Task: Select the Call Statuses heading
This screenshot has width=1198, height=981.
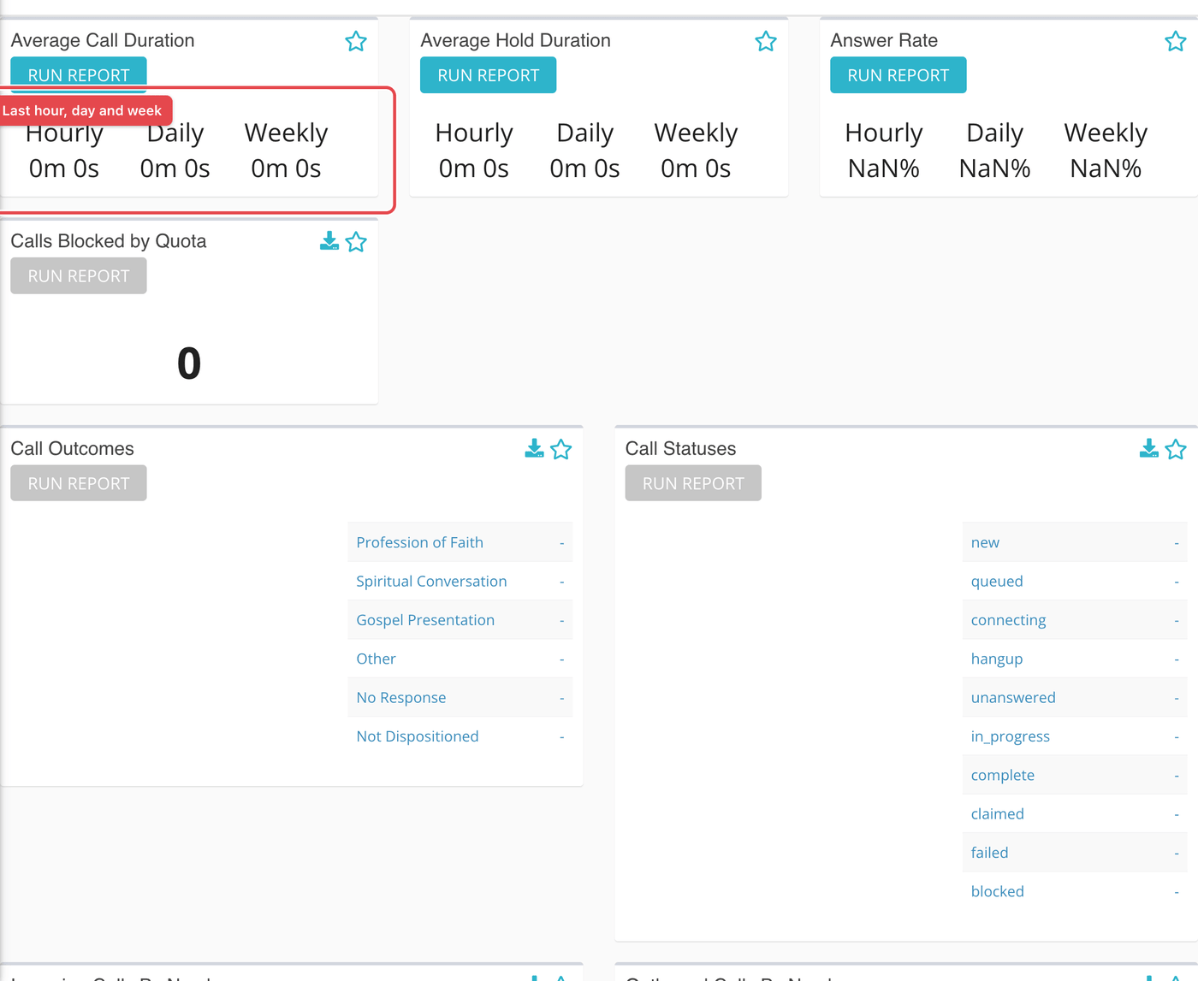Action: click(x=680, y=448)
